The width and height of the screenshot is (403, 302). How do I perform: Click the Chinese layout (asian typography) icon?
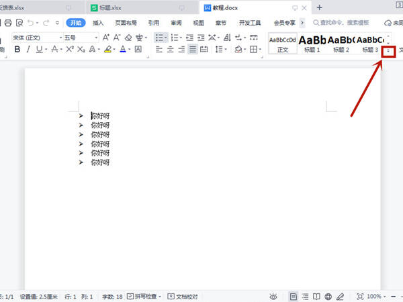click(212, 38)
